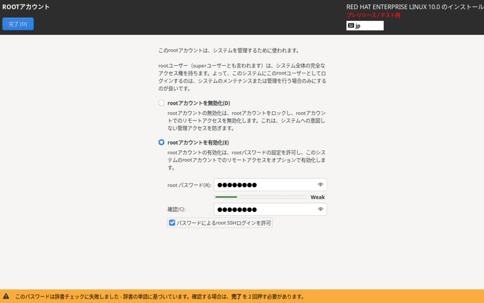Click the 完了(D) done button

18,24
